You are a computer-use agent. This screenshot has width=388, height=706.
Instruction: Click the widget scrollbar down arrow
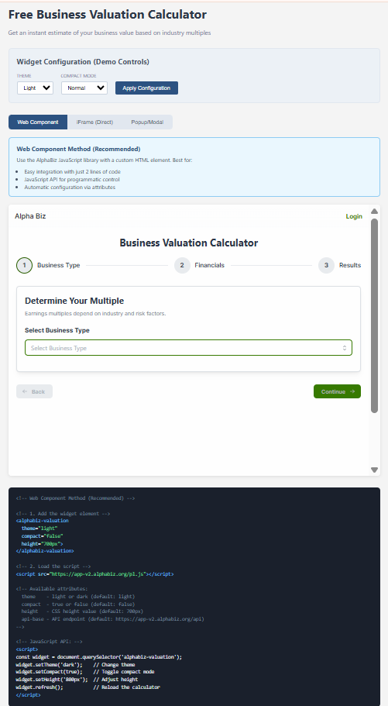(x=374, y=470)
